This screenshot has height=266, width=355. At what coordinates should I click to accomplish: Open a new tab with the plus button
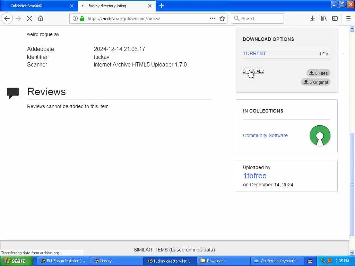[x=162, y=6]
